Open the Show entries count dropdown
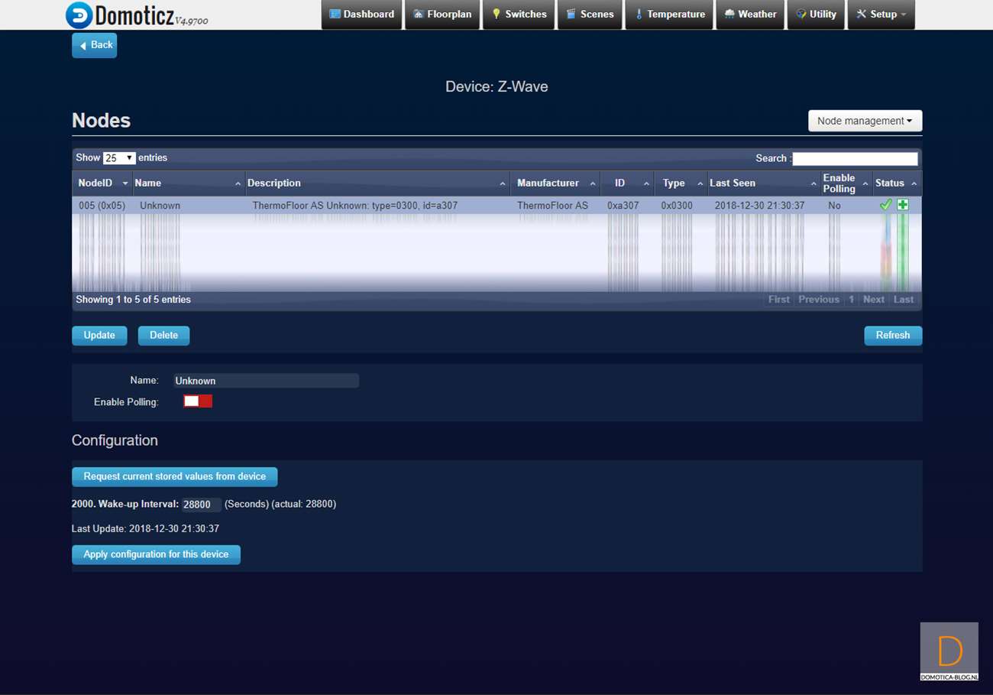The image size is (993, 695). pos(119,158)
